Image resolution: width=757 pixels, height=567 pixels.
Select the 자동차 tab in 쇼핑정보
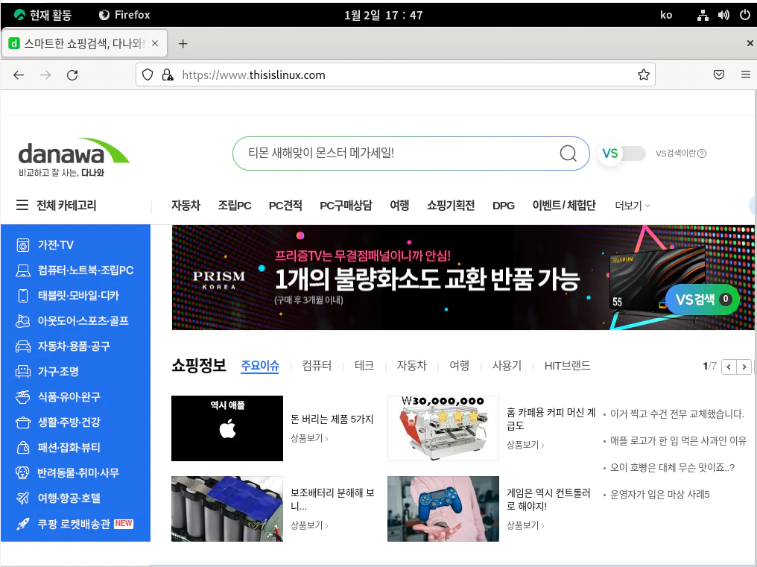[x=412, y=366]
